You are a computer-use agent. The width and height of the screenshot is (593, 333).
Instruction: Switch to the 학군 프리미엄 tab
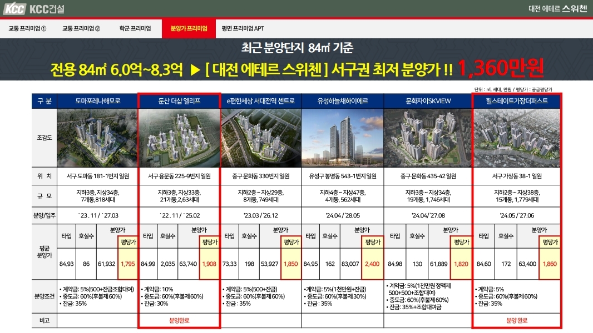coord(135,28)
